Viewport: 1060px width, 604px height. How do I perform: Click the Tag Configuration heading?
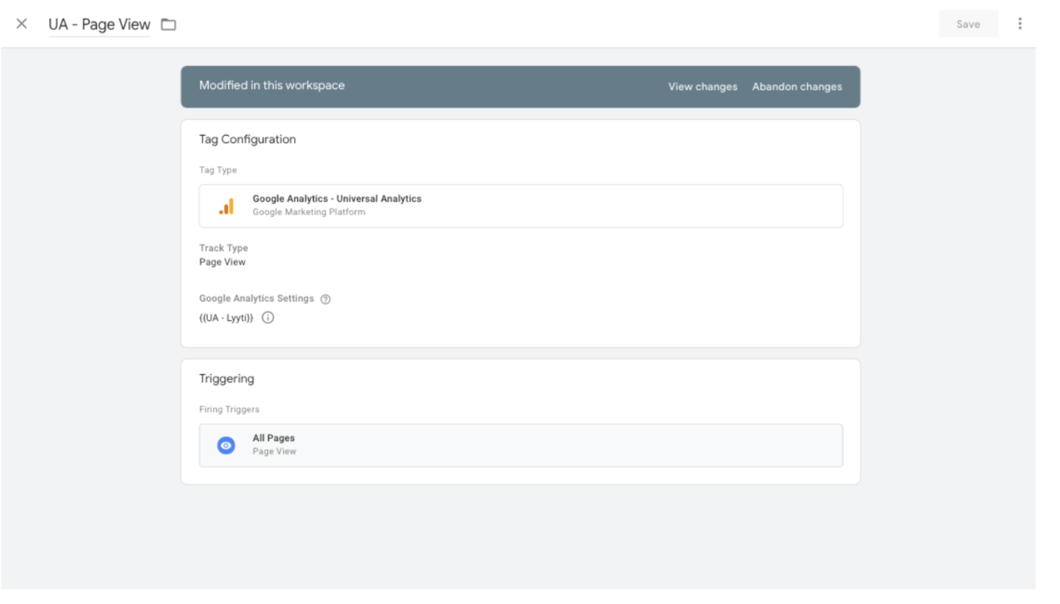247,140
